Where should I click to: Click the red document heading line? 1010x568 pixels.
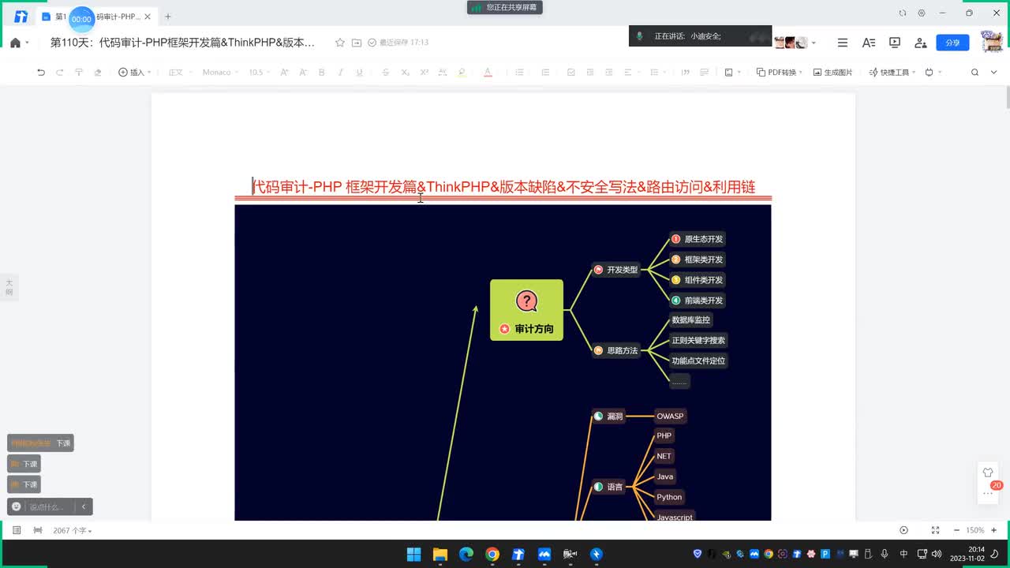pyautogui.click(x=503, y=187)
